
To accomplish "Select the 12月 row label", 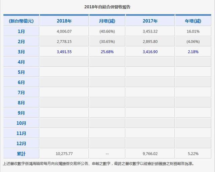I will click(21, 144).
